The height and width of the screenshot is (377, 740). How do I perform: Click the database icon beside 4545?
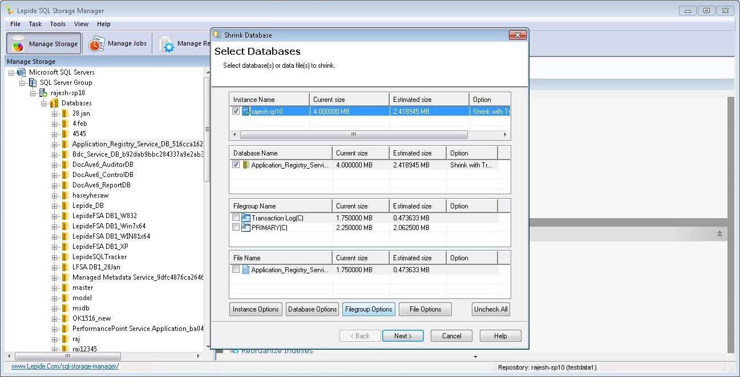(64, 134)
